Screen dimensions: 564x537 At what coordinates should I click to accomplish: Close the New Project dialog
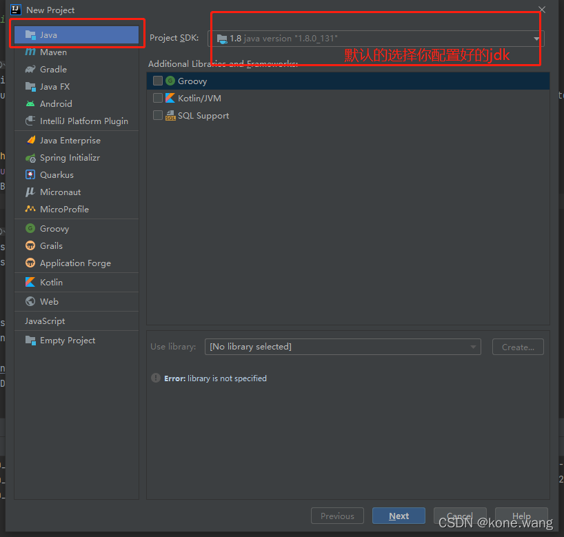542,10
